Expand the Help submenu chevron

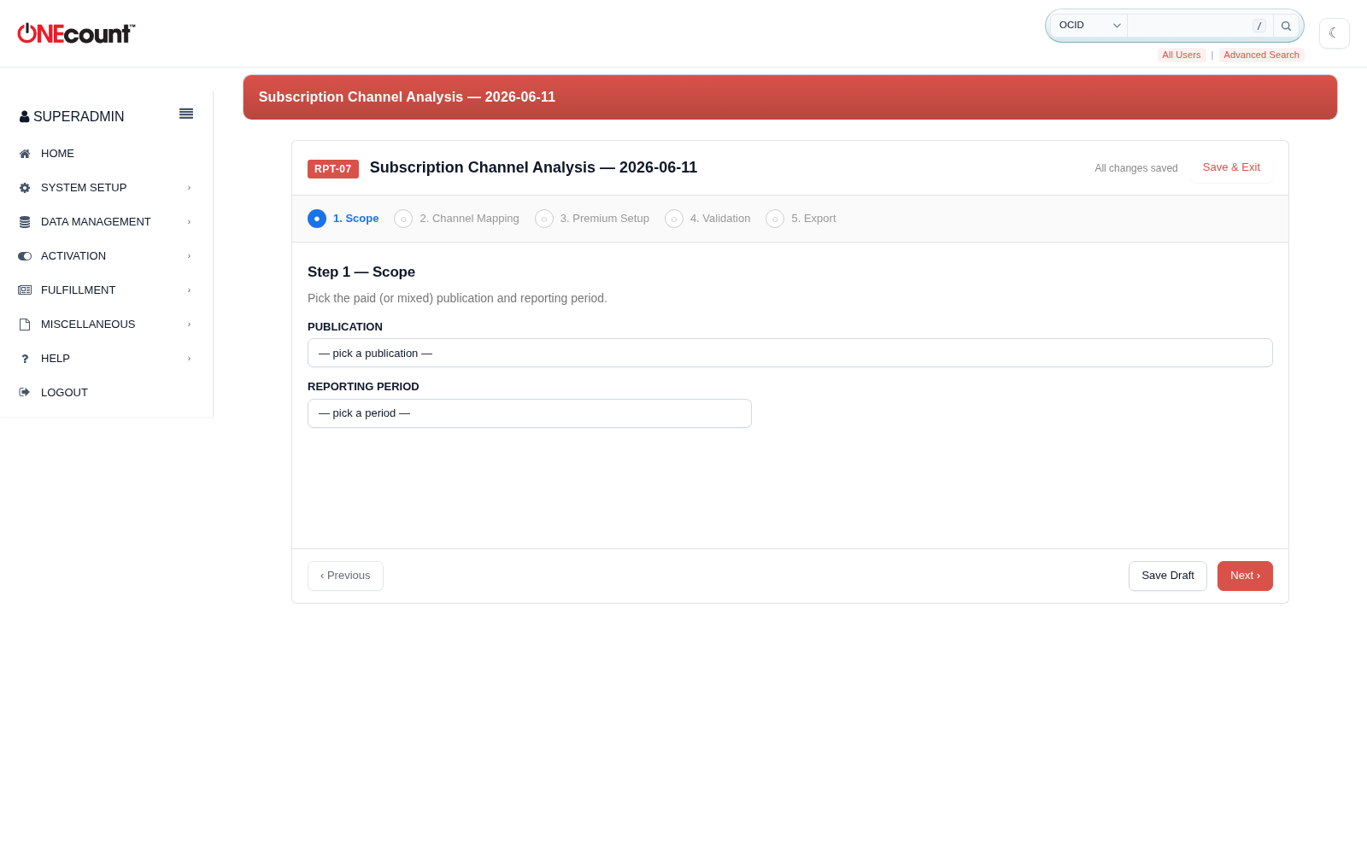pos(189,359)
